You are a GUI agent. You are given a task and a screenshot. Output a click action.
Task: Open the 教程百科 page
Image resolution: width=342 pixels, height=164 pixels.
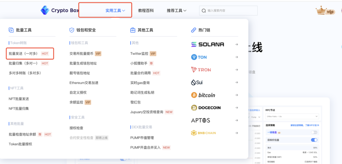(x=146, y=10)
